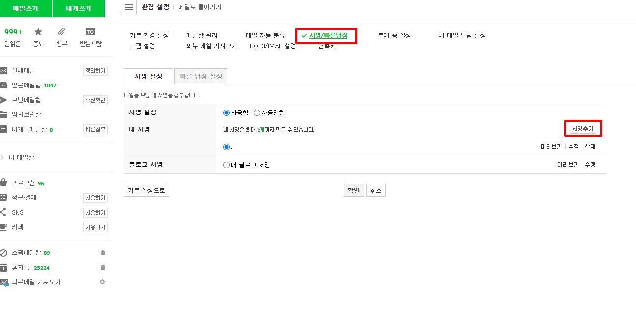Image resolution: width=636 pixels, height=335 pixels.
Task: Click the 메일쓰기 compose button
Action: (26, 8)
